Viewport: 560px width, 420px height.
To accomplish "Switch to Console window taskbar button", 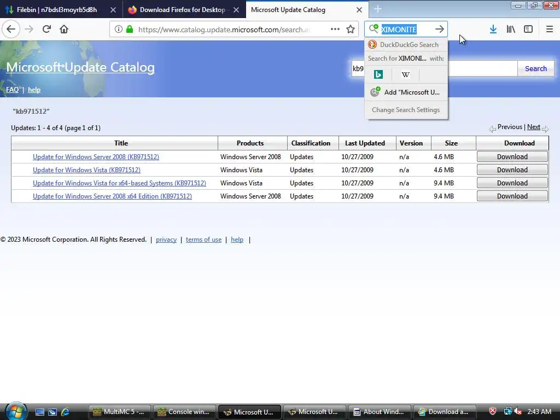I will tap(184, 412).
